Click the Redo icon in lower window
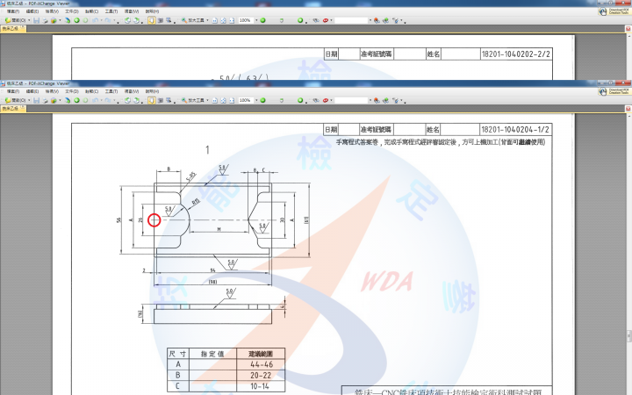Screen dimensions: 632x395 click(108, 100)
